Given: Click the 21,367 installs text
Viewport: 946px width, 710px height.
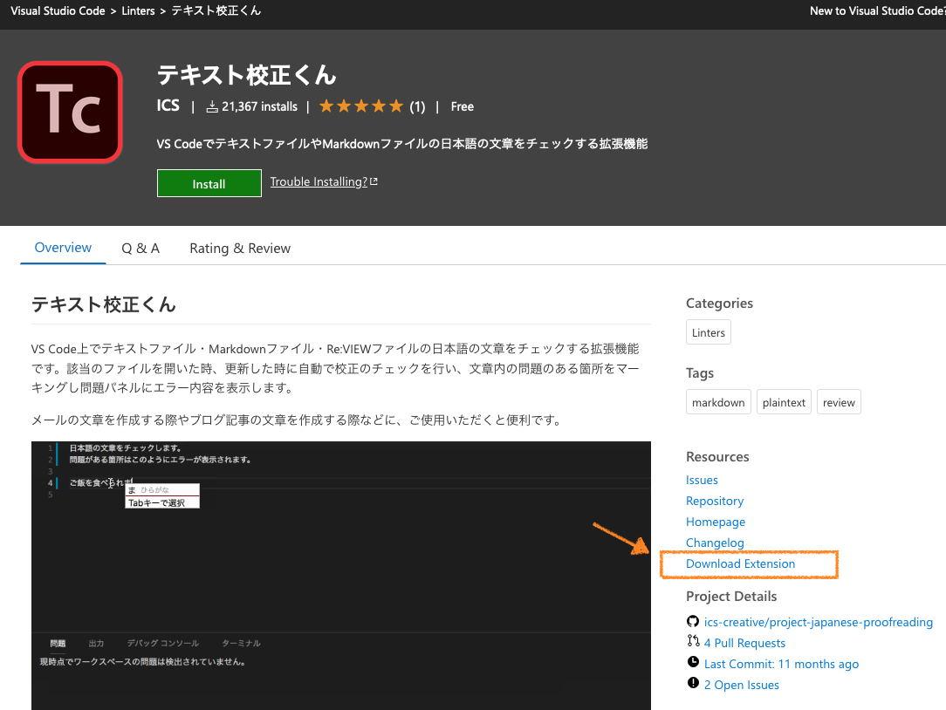Looking at the screenshot, I should [x=259, y=106].
